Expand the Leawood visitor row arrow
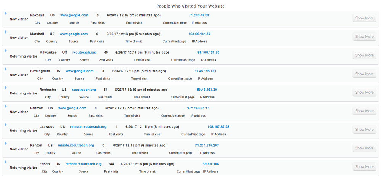Image resolution: width=381 pixels, height=176 pixels. 6,125
